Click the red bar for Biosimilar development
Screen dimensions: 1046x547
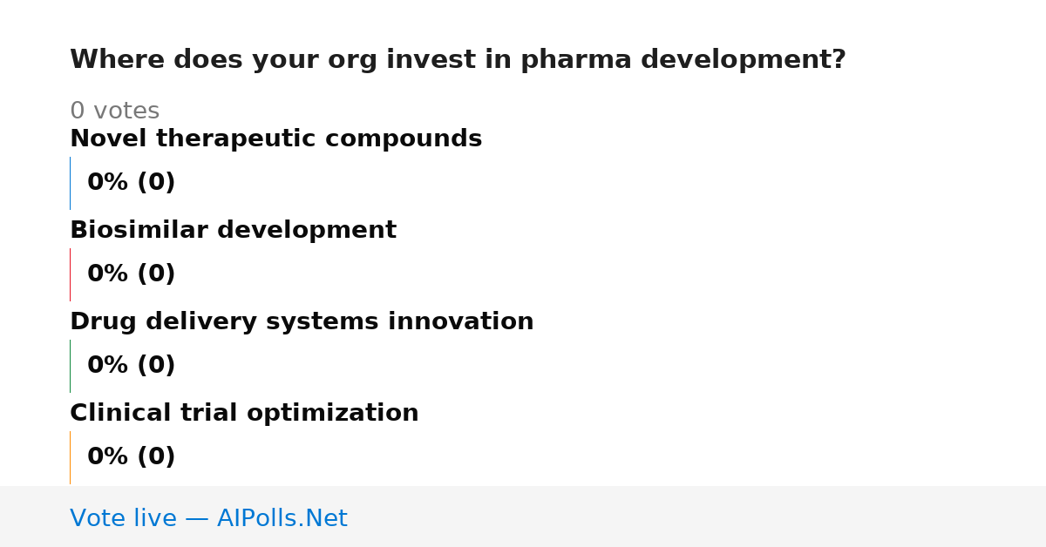point(71,274)
